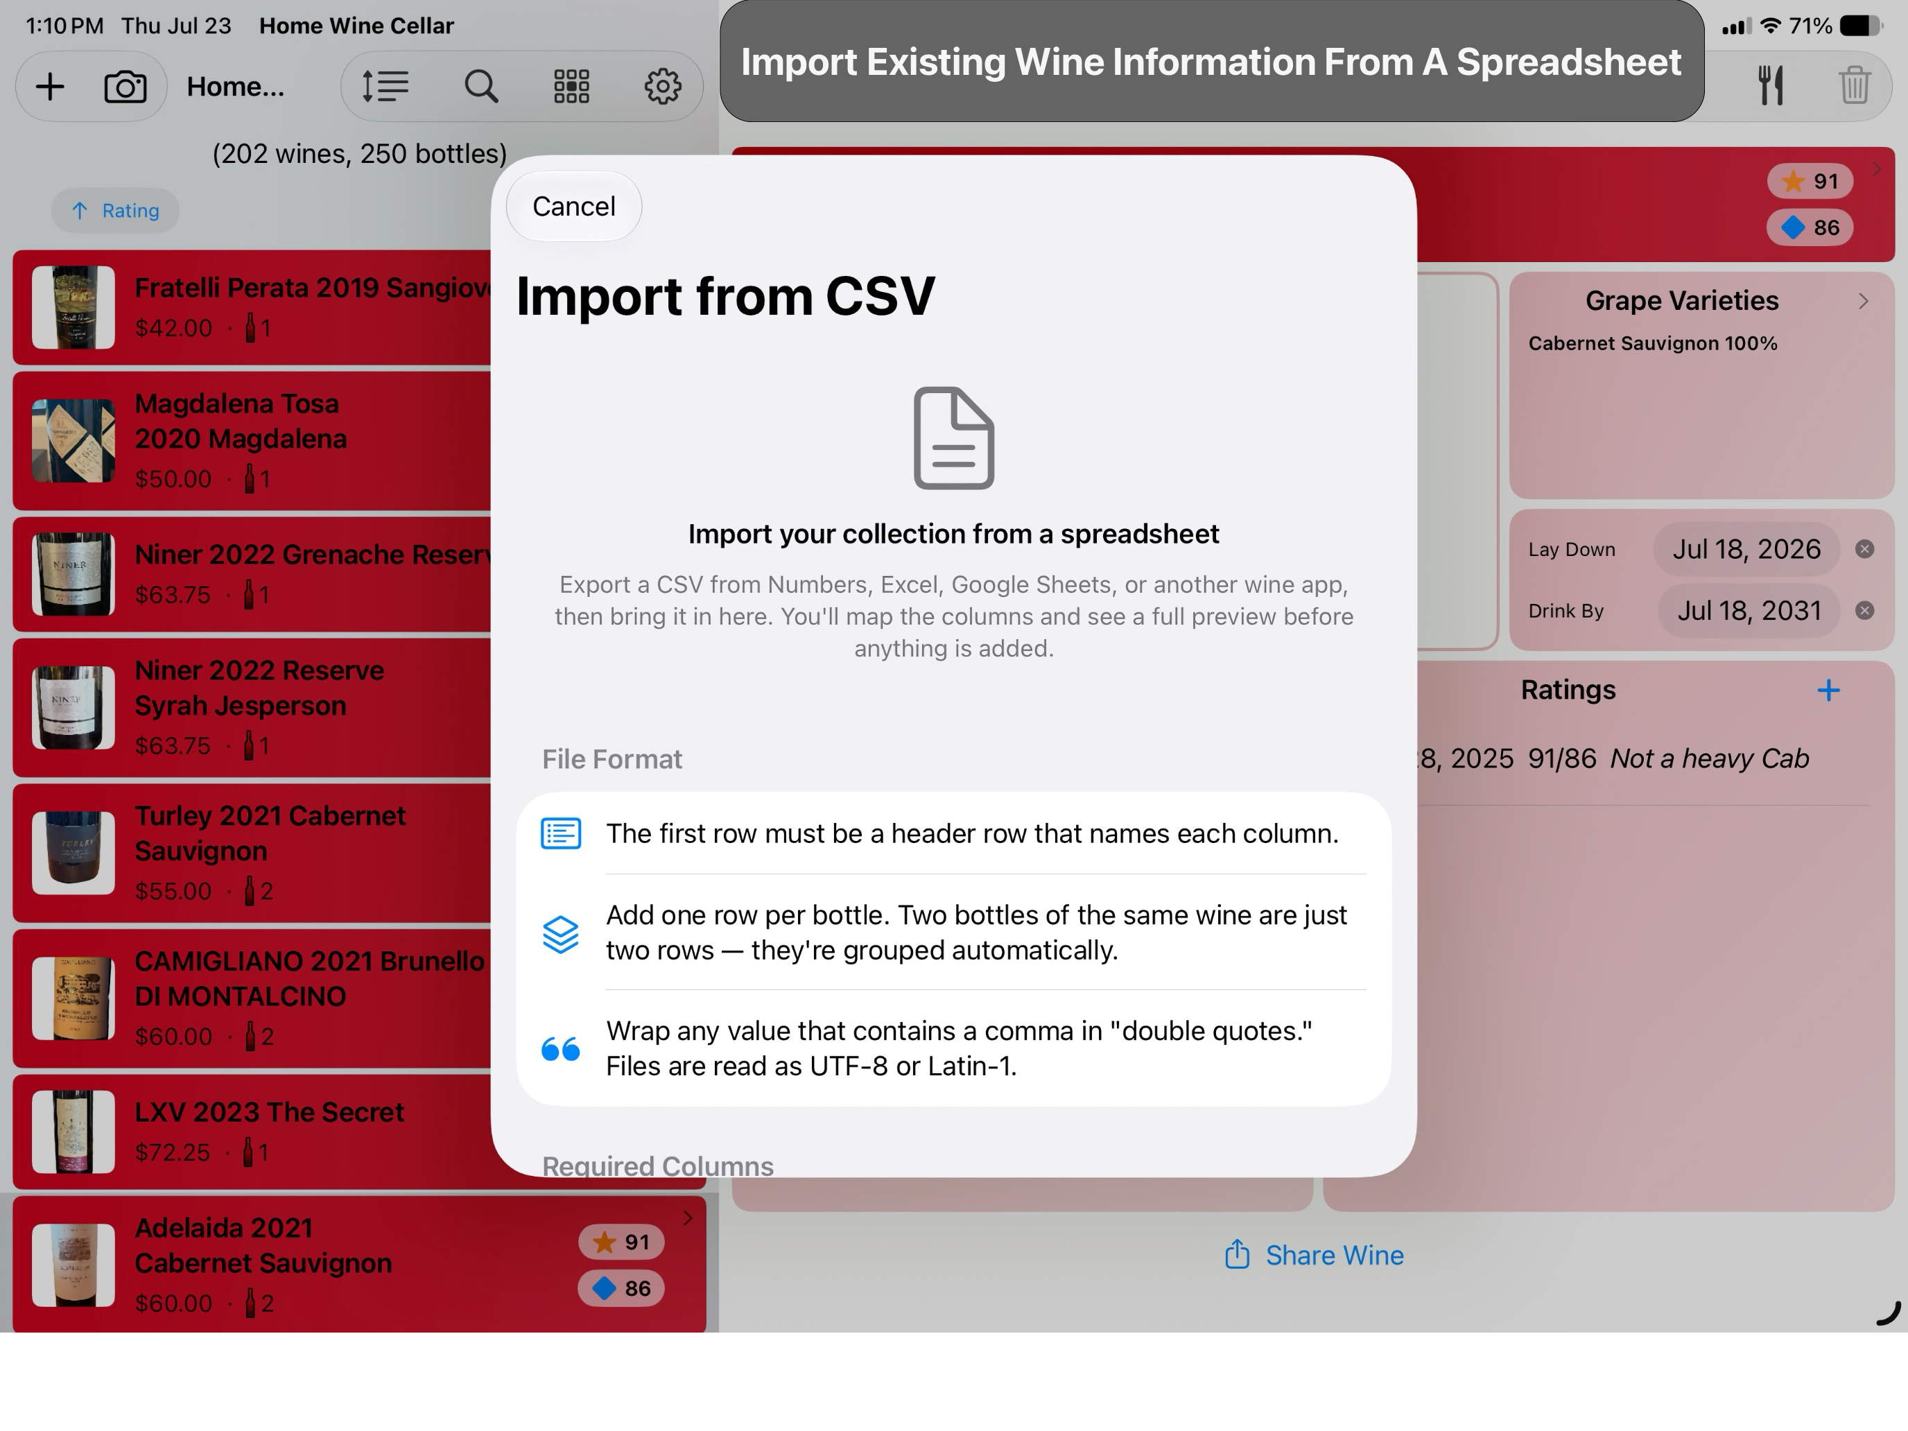The width and height of the screenshot is (1908, 1431).
Task: Tap the blue quotation marks icon
Action: click(x=561, y=1049)
